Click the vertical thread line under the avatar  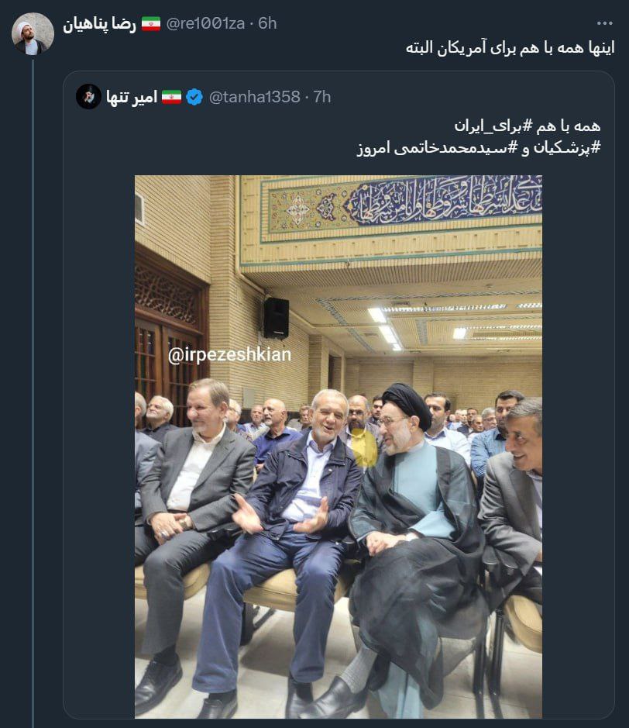point(33,388)
